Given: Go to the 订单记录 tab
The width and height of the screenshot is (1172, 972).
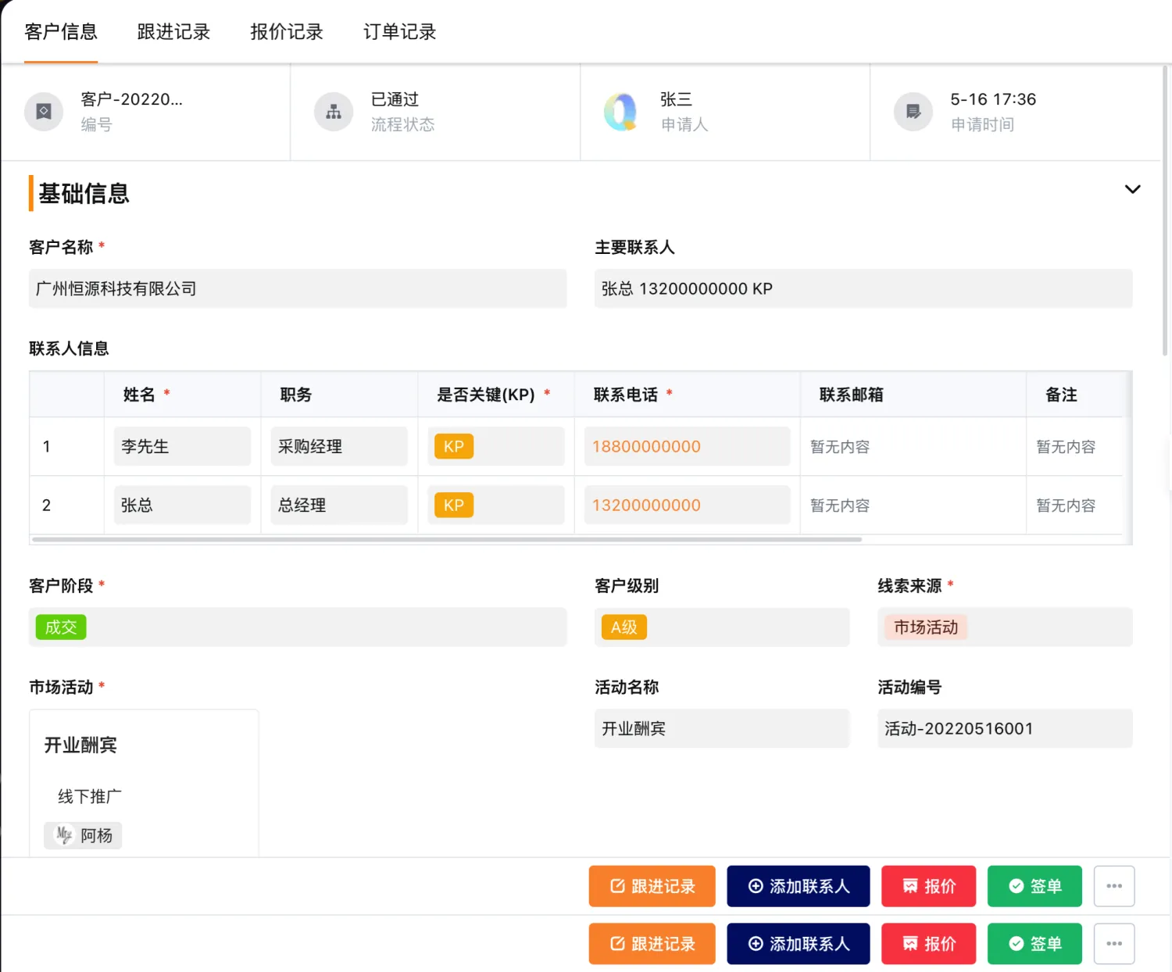Looking at the screenshot, I should (x=399, y=32).
